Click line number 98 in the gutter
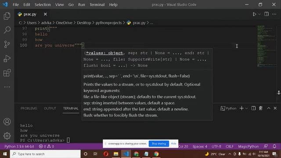Viewport: 281px width, 158px height. pyautogui.click(x=25, y=34)
